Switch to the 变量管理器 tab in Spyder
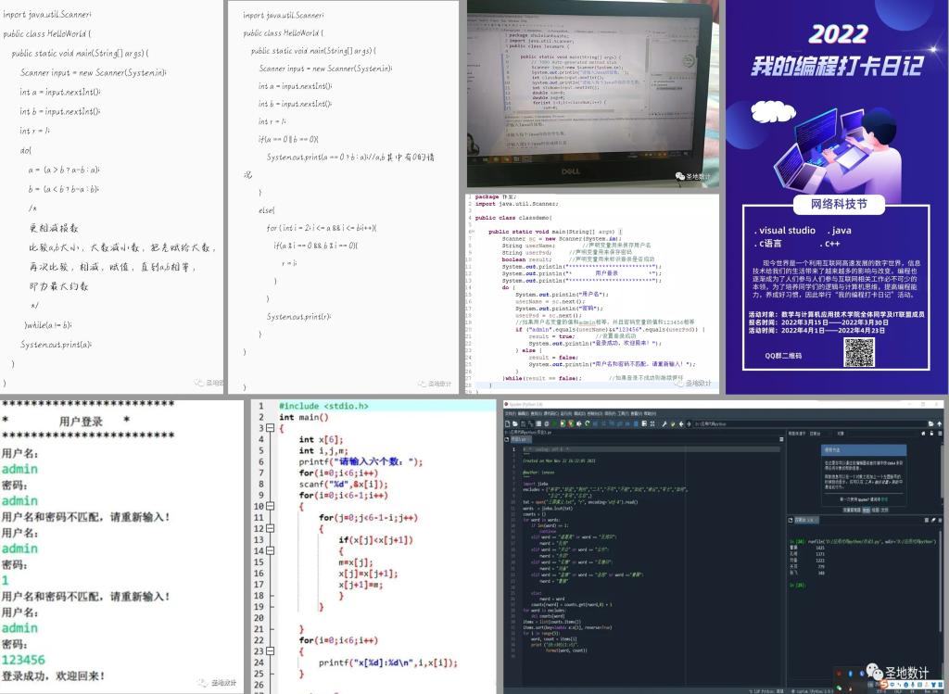Viewport: 949px width, 694px height. tap(852, 510)
